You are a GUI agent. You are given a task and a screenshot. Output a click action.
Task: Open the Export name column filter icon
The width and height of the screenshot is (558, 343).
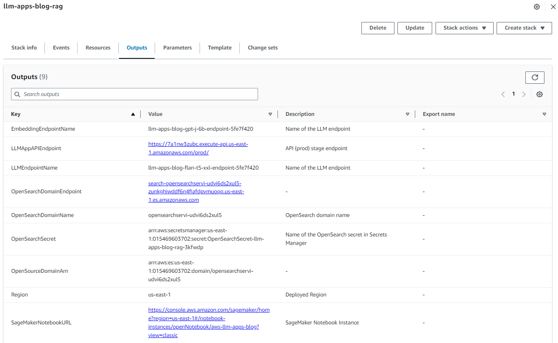[x=544, y=114]
